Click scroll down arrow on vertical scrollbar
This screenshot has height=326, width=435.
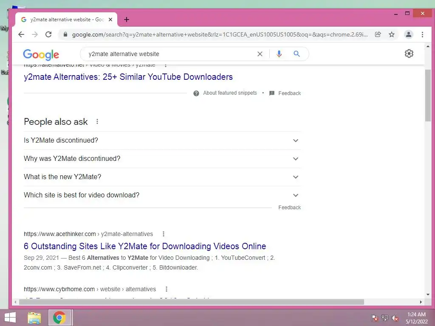pos(428,295)
